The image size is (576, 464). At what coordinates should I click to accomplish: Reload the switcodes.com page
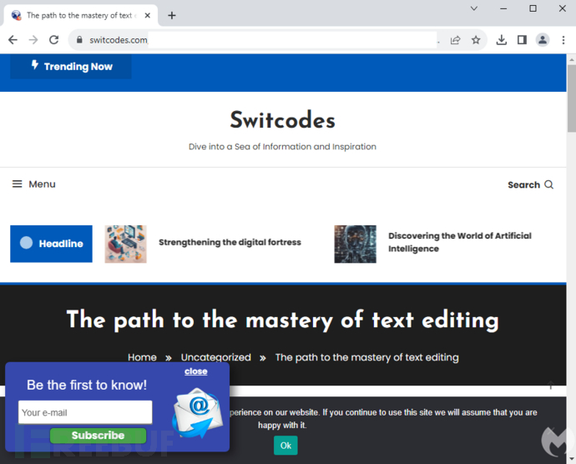(x=54, y=40)
